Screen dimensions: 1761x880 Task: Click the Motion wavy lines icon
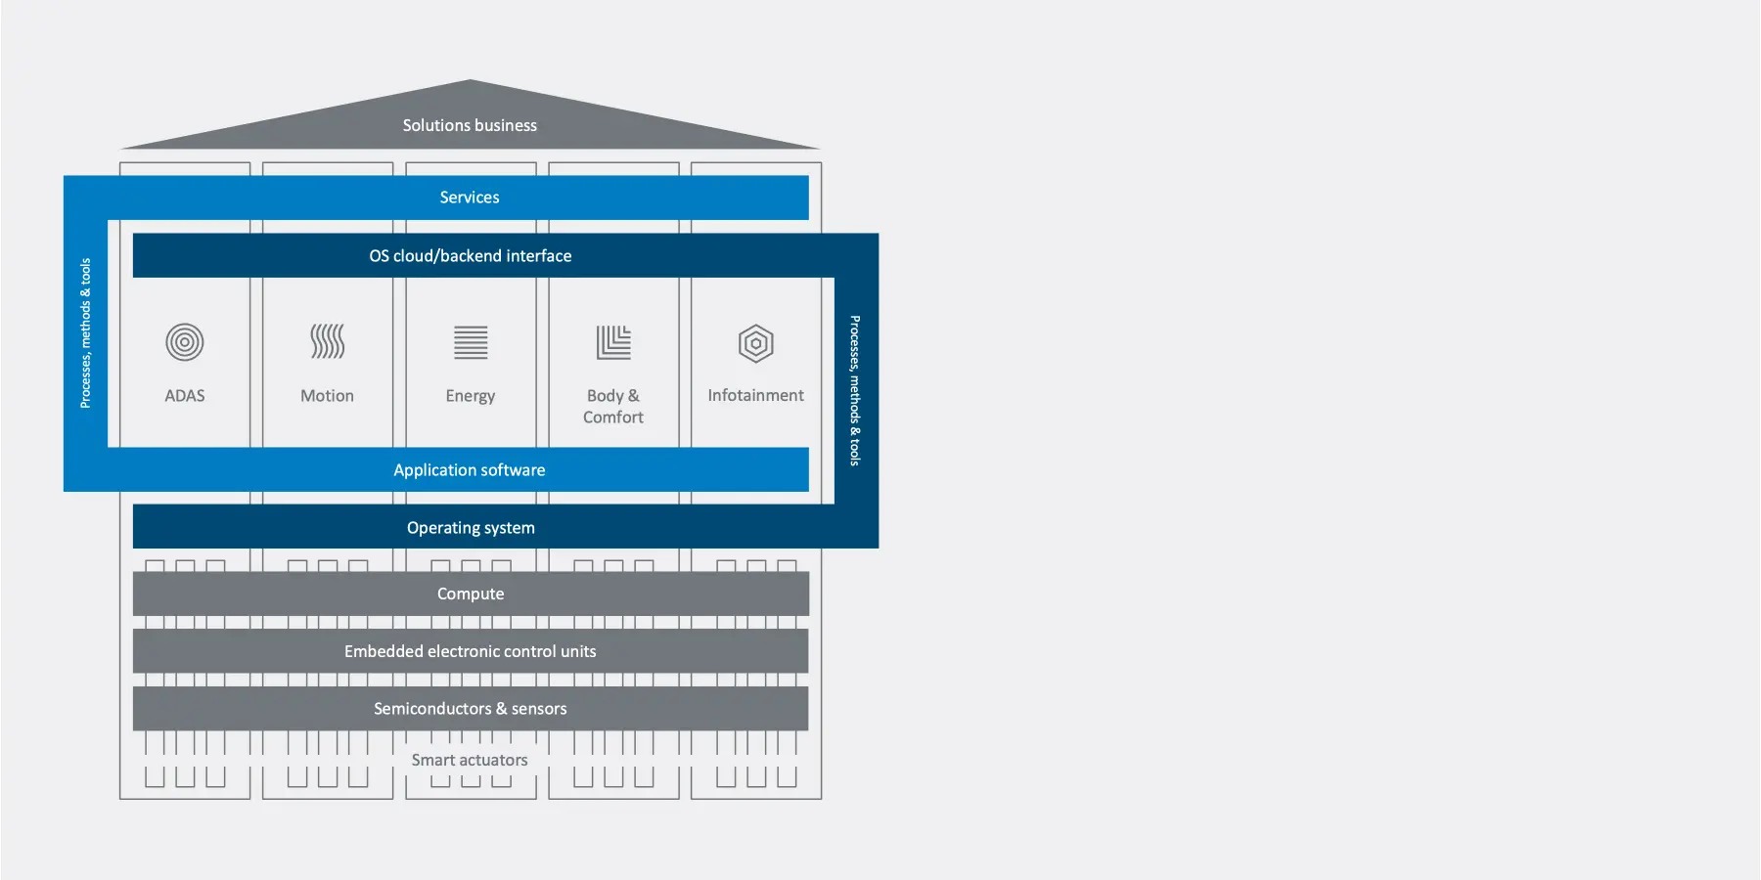(x=328, y=341)
